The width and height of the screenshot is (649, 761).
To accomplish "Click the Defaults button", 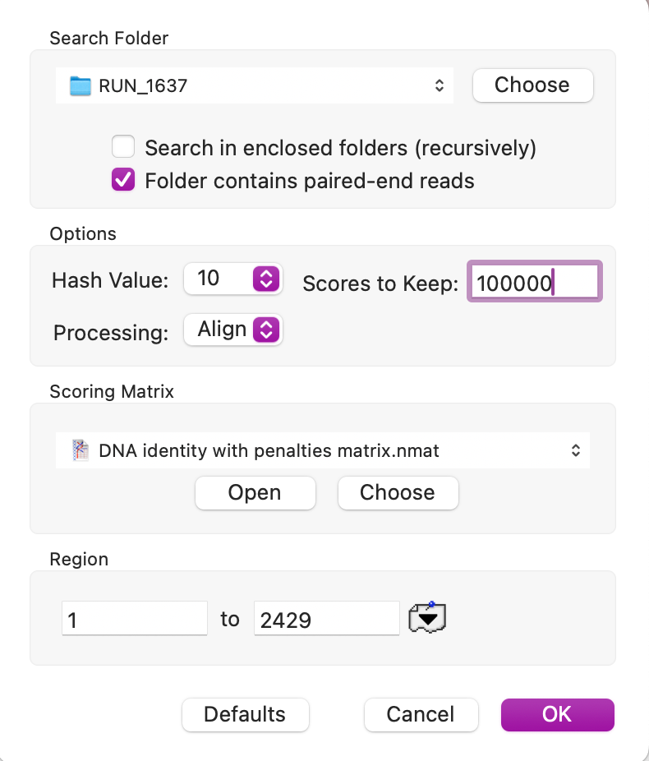I will coord(245,714).
